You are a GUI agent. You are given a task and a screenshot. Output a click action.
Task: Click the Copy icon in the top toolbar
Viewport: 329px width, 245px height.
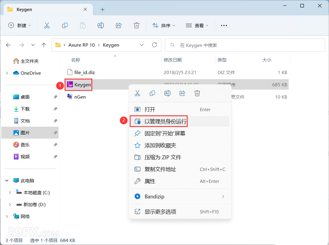point(65,26)
